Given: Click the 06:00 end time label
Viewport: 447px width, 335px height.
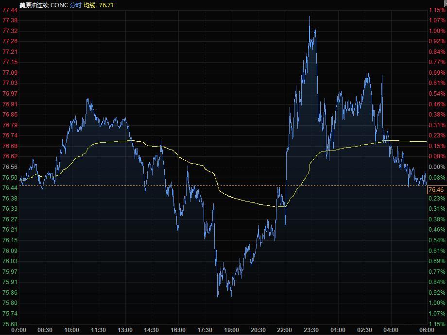Looking at the screenshot, I should click(x=427, y=330).
